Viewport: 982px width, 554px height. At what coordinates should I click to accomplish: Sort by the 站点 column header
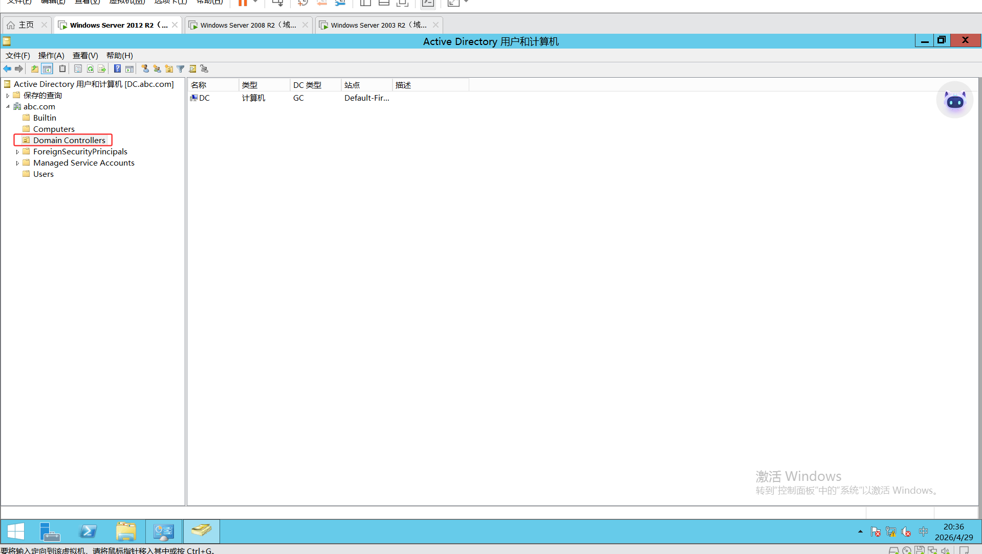coord(366,85)
